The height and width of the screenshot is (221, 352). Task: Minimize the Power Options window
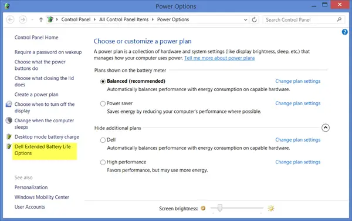click(x=314, y=5)
